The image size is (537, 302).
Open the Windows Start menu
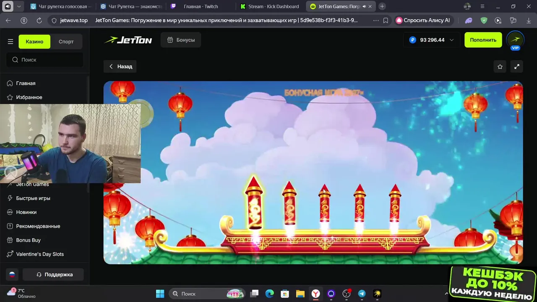click(x=160, y=294)
